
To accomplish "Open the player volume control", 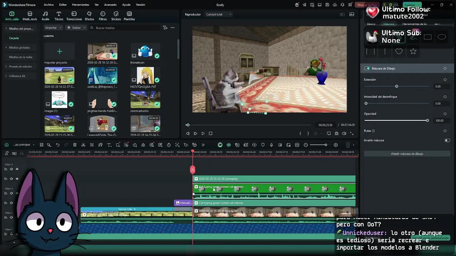I will pos(344,133).
